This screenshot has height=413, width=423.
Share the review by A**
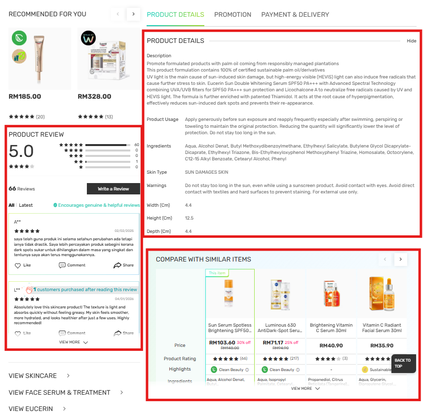pyautogui.click(x=123, y=265)
